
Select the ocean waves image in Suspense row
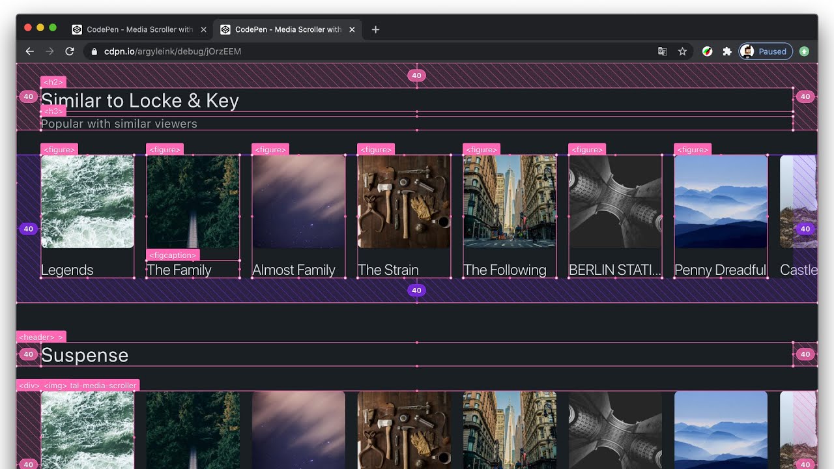87,430
